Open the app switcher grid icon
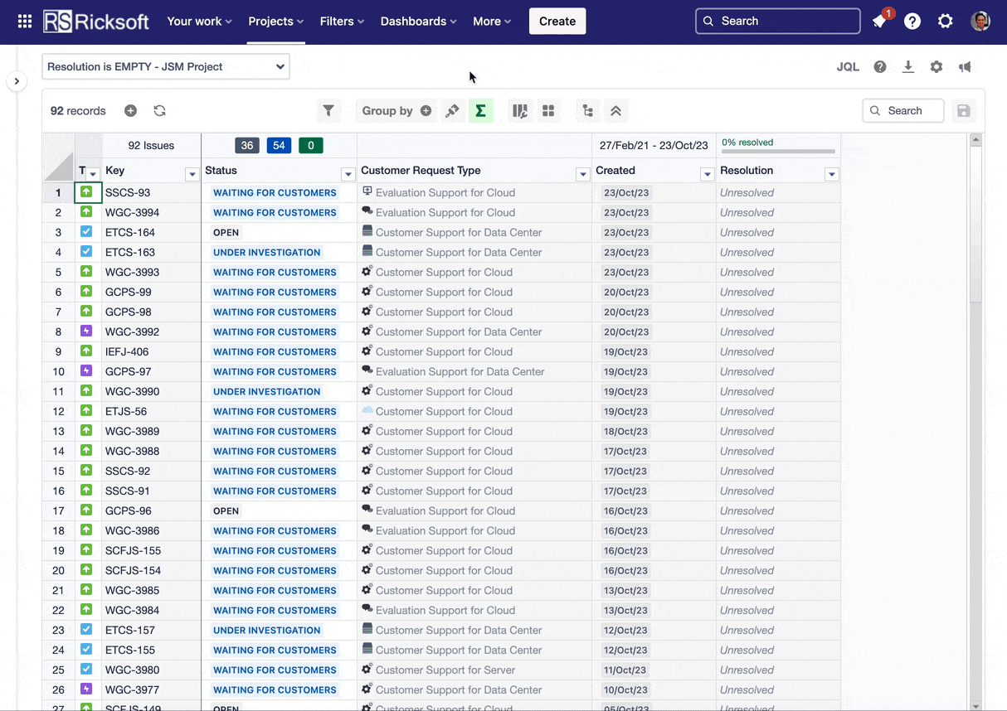This screenshot has height=711, width=1007. pyautogui.click(x=25, y=22)
